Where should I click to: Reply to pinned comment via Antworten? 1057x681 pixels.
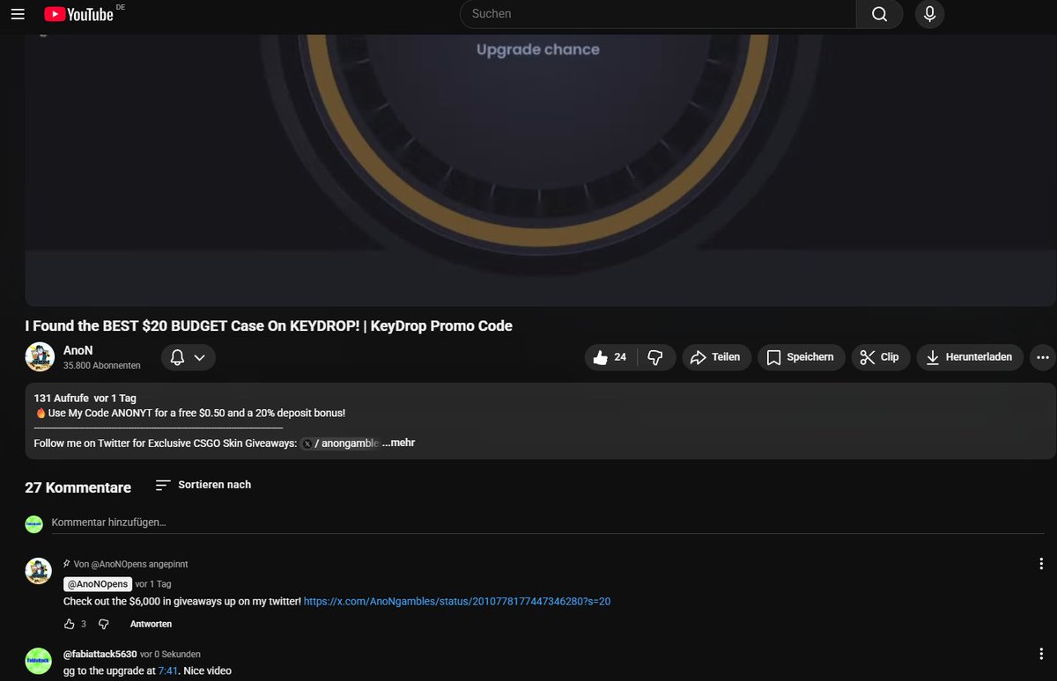151,624
